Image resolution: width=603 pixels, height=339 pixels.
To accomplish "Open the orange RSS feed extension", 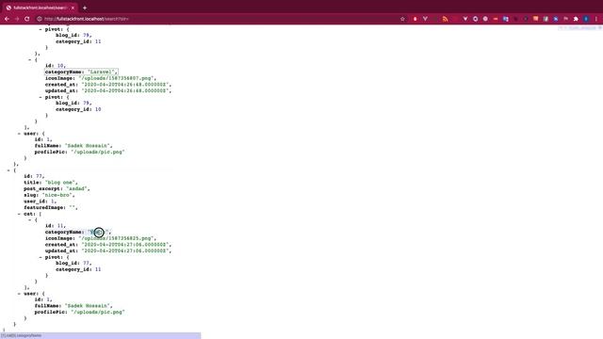I will [x=445, y=19].
